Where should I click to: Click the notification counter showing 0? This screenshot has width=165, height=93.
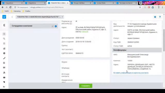tap(4, 34)
